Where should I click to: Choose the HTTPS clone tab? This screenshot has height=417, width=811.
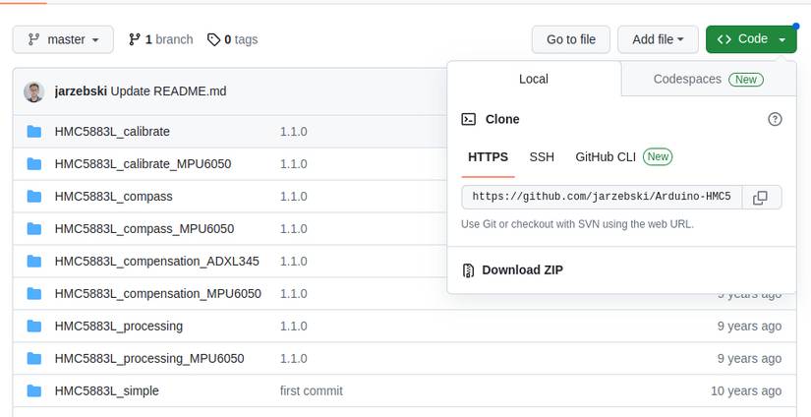(x=488, y=156)
